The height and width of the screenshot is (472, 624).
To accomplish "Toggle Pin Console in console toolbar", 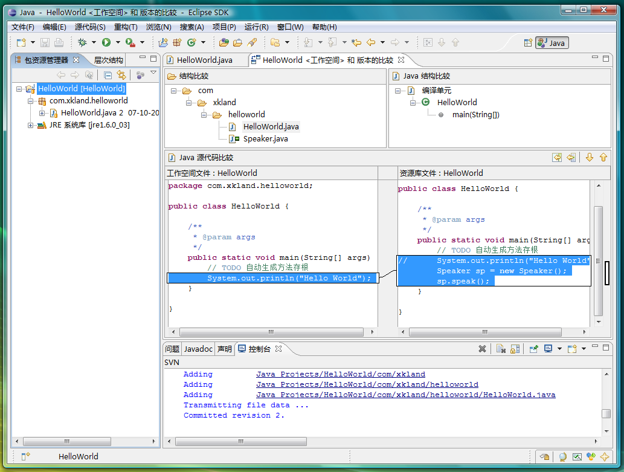I will (x=533, y=349).
